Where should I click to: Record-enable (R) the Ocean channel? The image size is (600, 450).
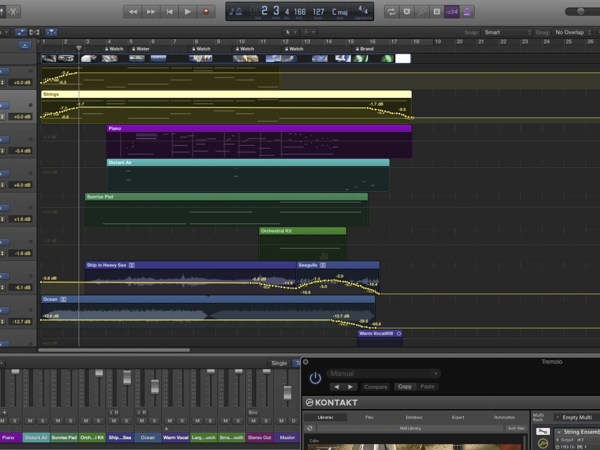pos(144,413)
